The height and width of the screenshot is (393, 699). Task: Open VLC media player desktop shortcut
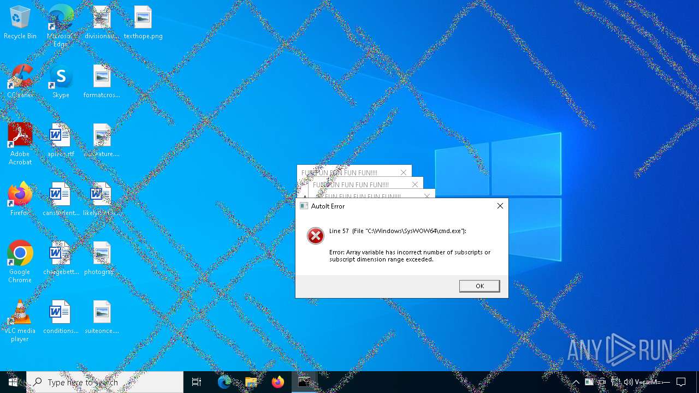point(20,321)
